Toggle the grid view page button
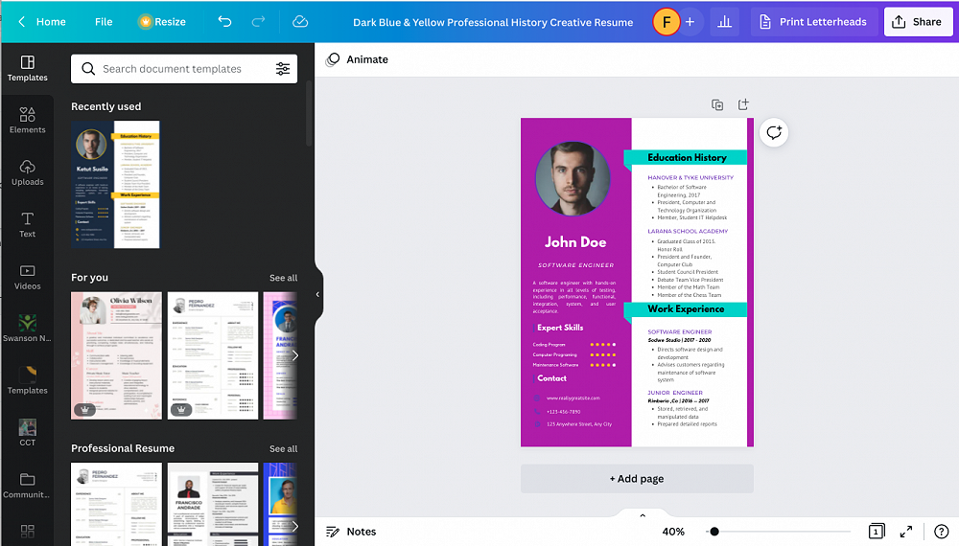Image resolution: width=959 pixels, height=546 pixels. 877,532
